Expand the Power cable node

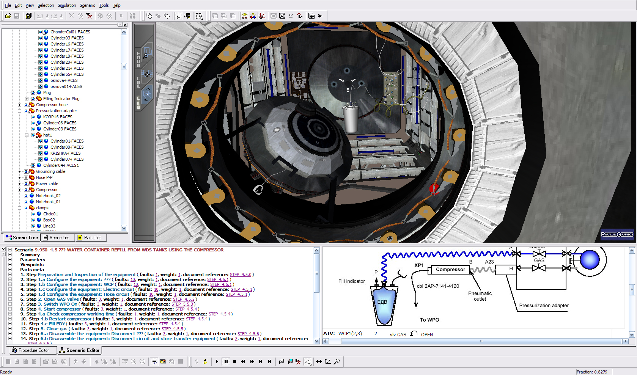(19, 184)
